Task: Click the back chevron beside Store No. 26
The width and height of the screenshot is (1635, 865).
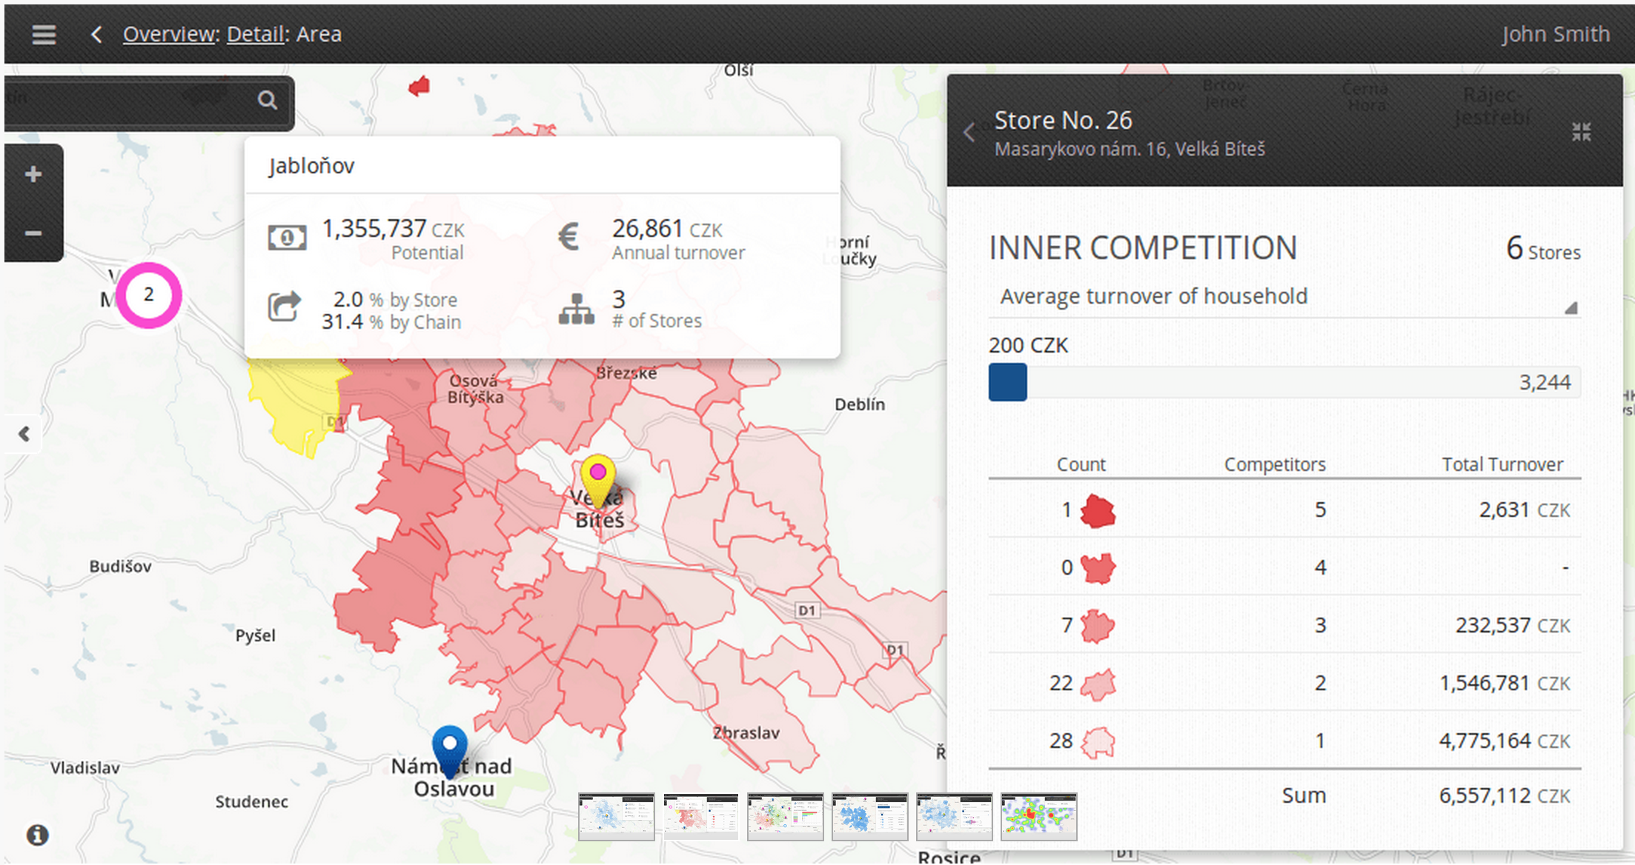Action: pyautogui.click(x=970, y=132)
